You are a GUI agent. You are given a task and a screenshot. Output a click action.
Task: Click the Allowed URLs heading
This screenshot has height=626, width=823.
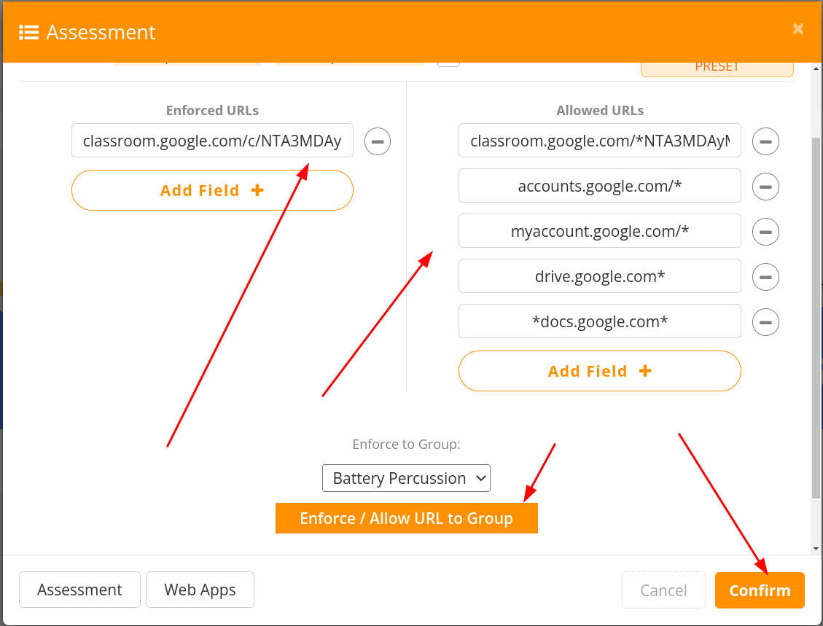[x=600, y=111]
